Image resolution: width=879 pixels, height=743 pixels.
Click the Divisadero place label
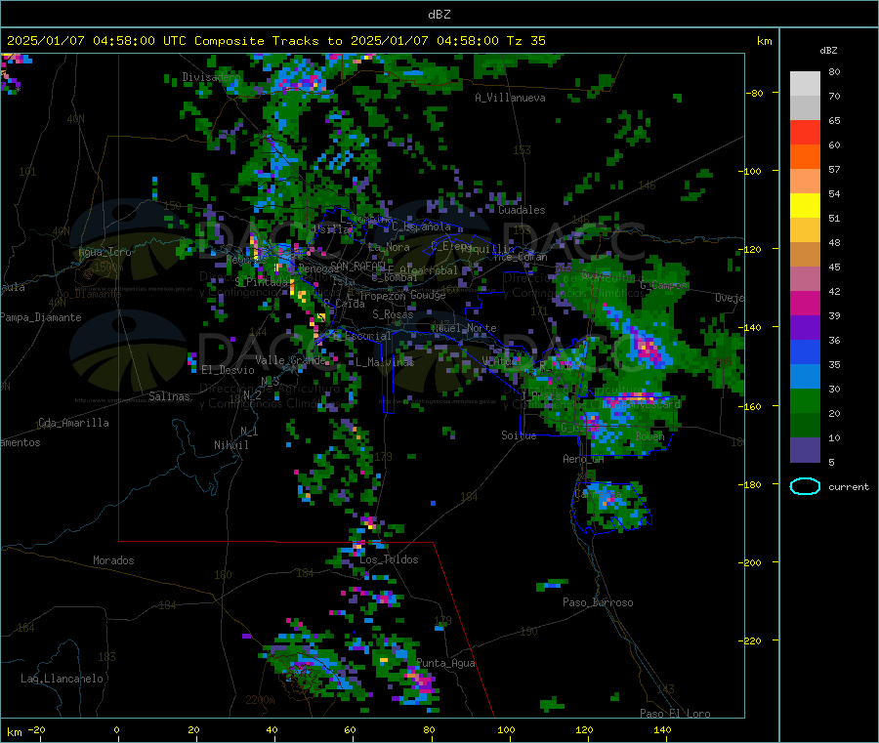[x=211, y=77]
